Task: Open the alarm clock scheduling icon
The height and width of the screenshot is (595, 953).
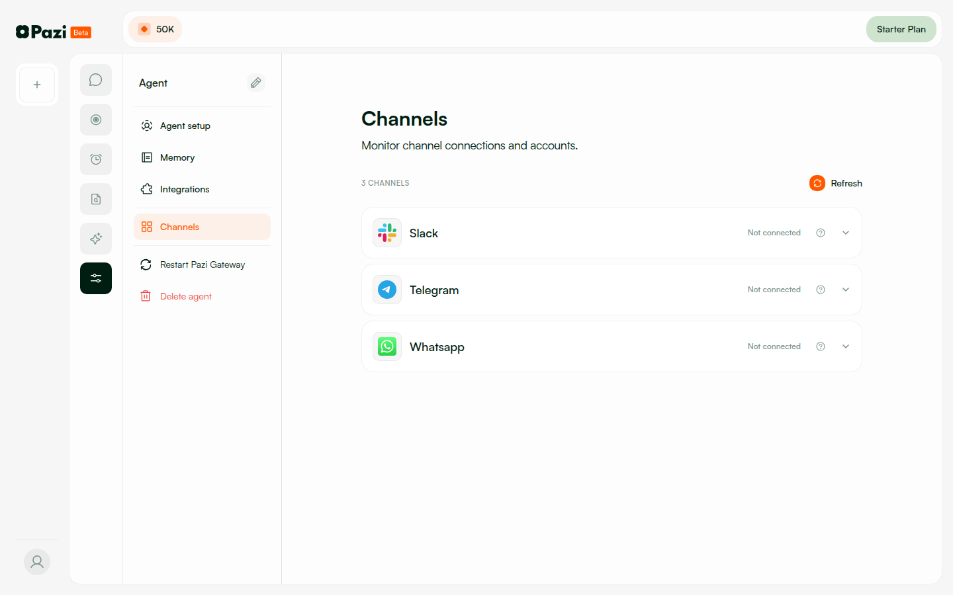Action: (96, 159)
